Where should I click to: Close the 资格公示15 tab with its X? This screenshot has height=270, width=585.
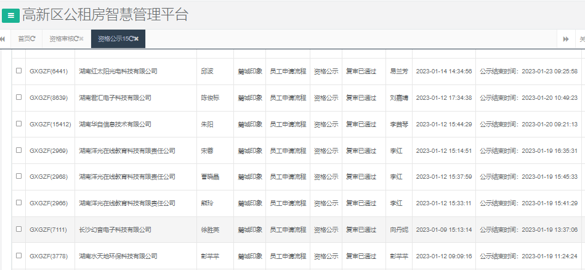coord(137,38)
